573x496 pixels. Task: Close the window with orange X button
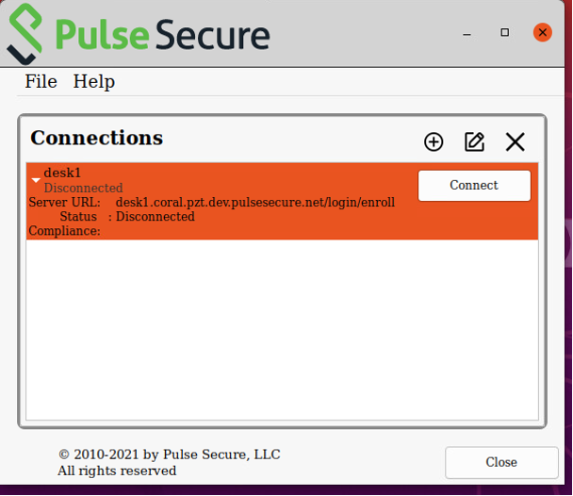point(543,32)
